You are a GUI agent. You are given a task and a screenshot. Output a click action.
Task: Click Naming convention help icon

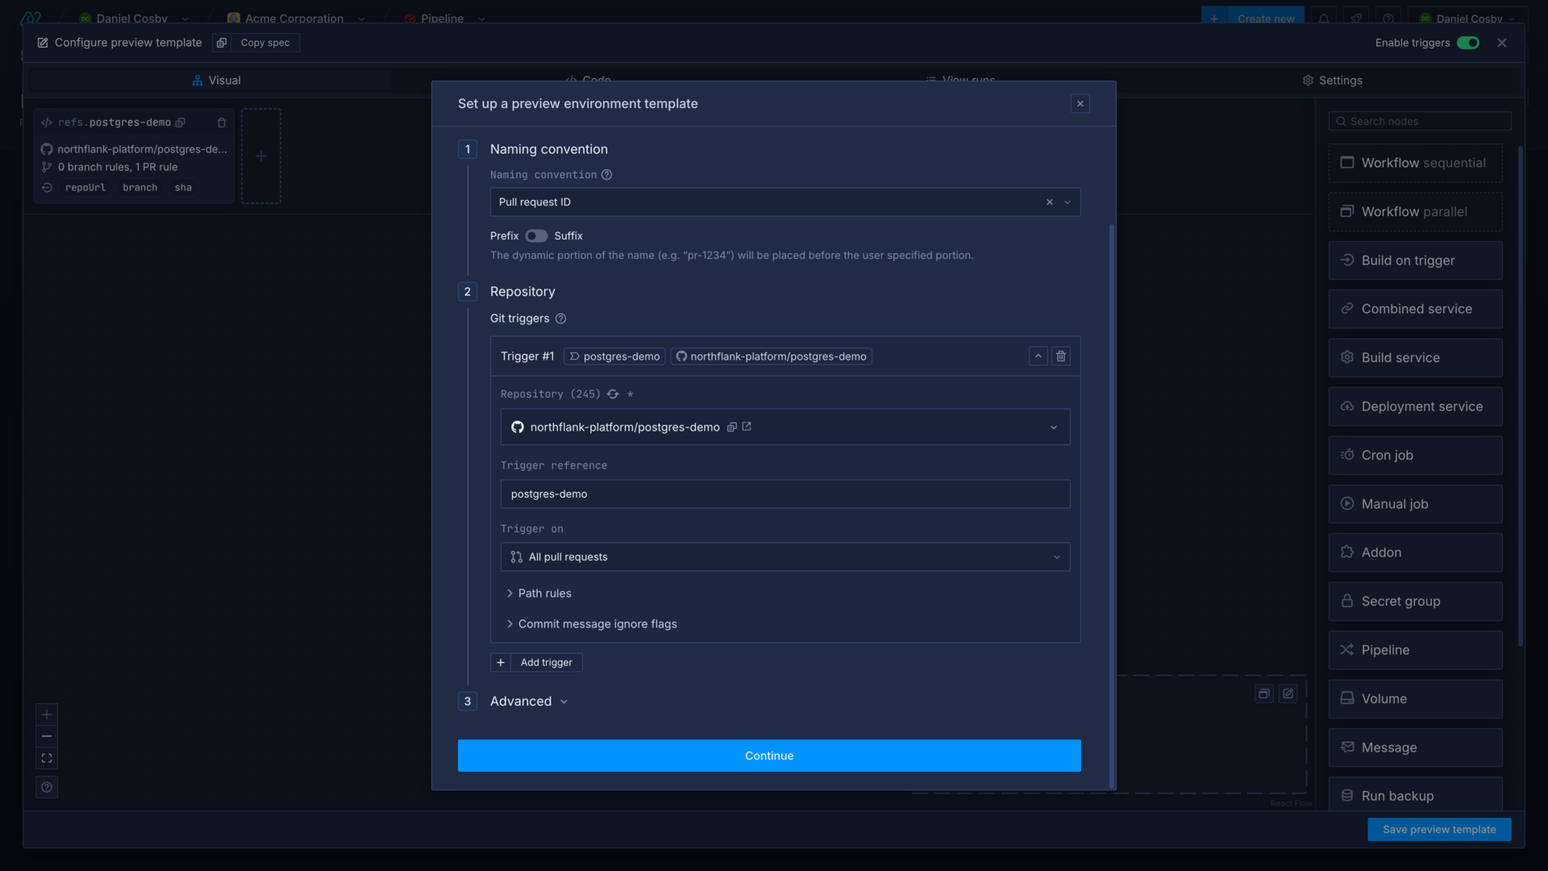(606, 175)
